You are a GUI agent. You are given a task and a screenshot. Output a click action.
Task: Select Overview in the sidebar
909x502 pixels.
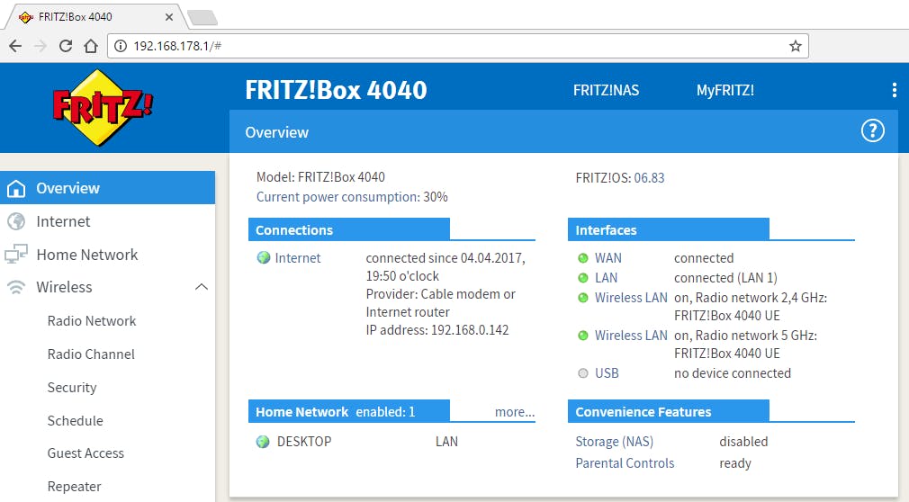pos(107,188)
